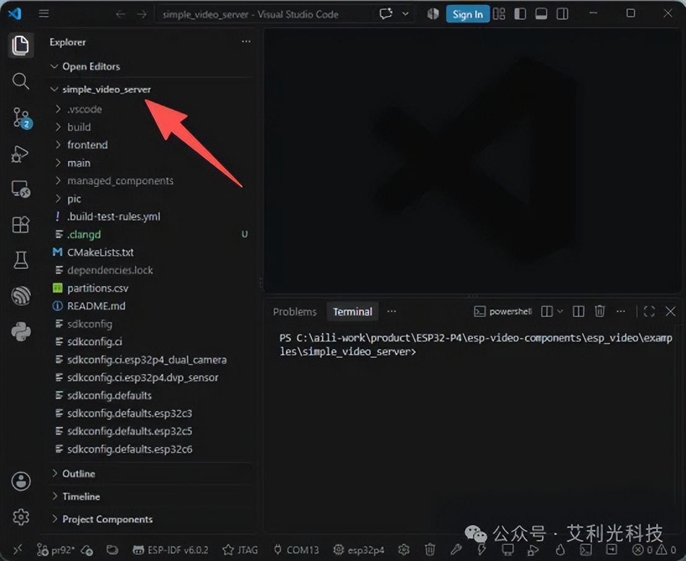
Task: Click the flame build-flash-monitor icon in status bar
Action: coord(560,550)
